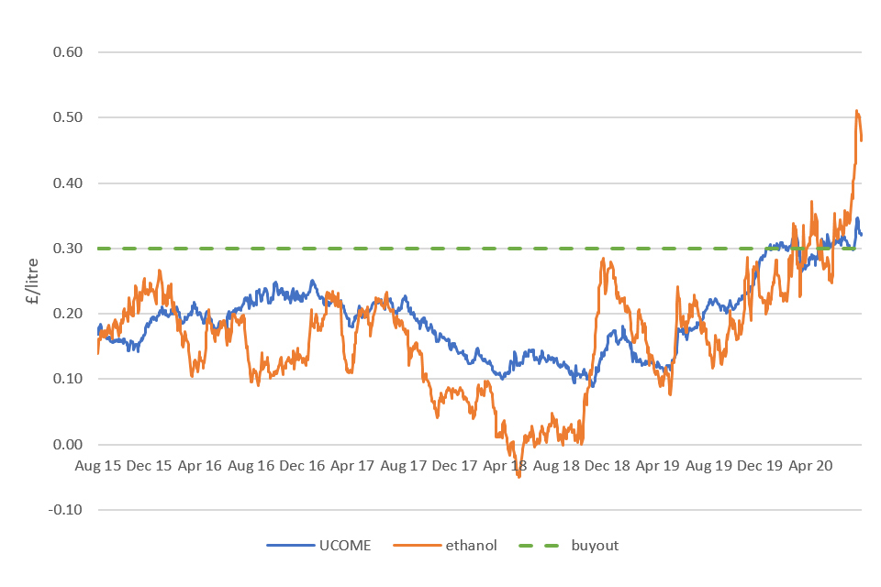The height and width of the screenshot is (587, 881).
Task: Select the 0.60 y-axis label
Action: [x=69, y=52]
